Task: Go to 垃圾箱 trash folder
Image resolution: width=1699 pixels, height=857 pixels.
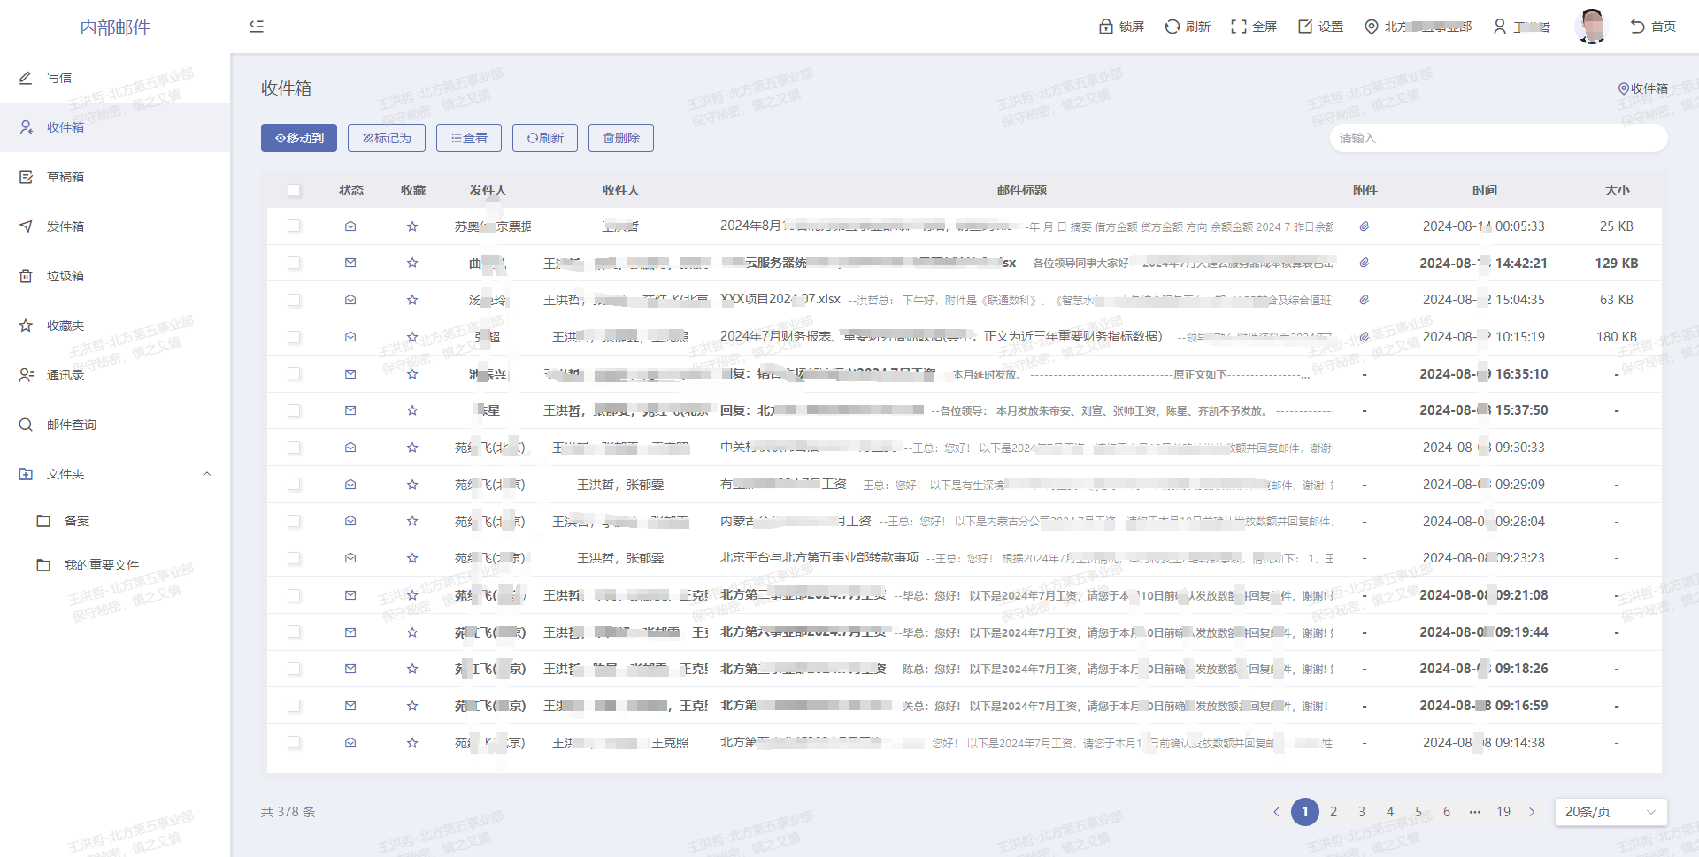Action: pyautogui.click(x=65, y=276)
